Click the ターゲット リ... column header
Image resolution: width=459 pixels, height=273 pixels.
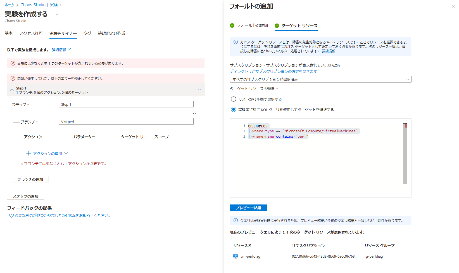point(134,137)
